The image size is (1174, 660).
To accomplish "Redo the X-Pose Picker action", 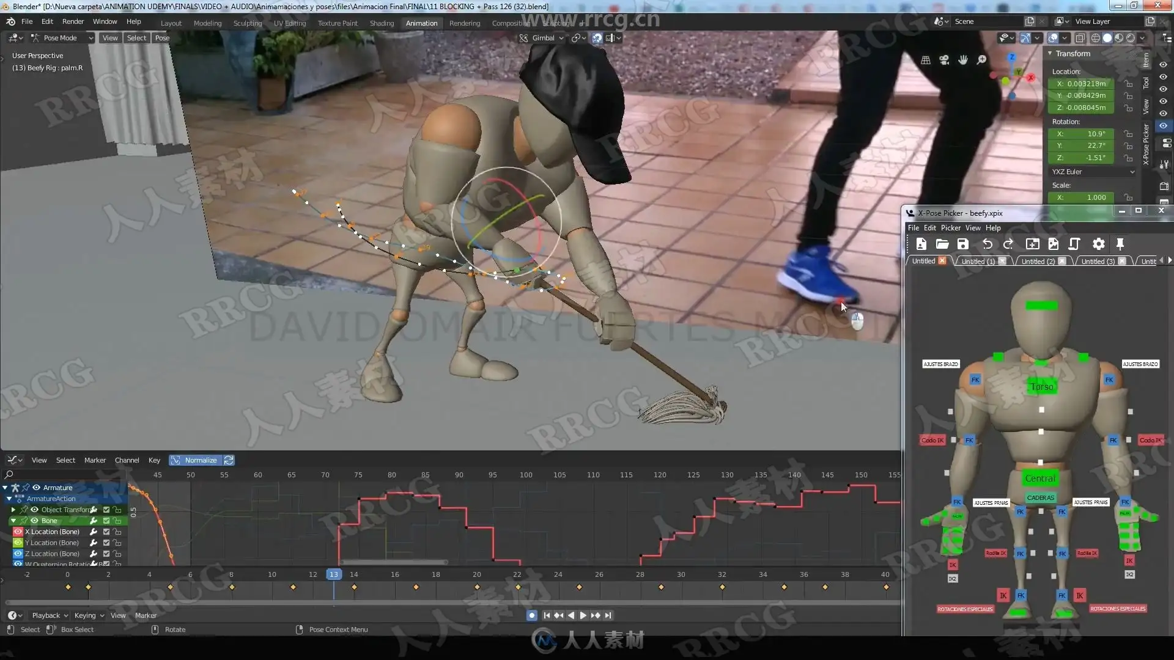I will [1008, 244].
